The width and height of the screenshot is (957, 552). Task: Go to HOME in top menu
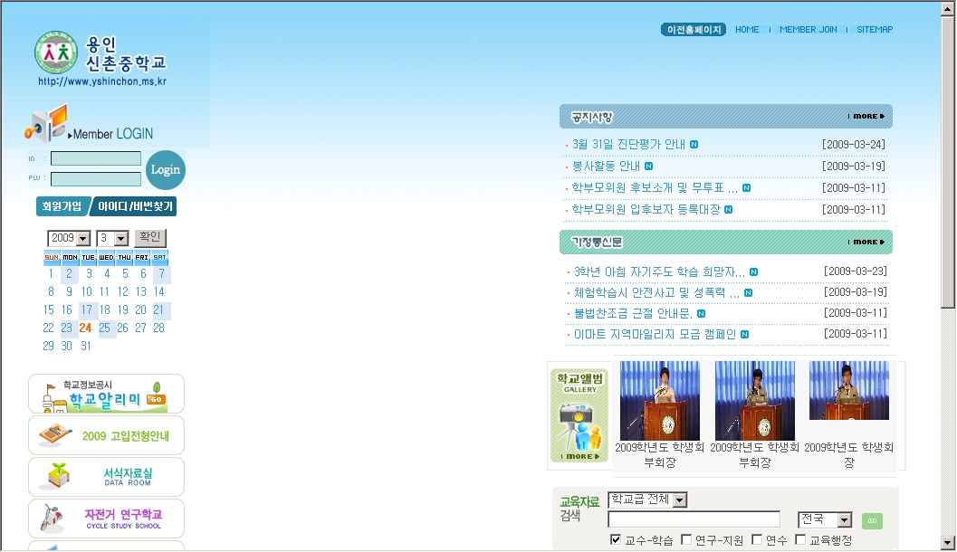(x=747, y=30)
